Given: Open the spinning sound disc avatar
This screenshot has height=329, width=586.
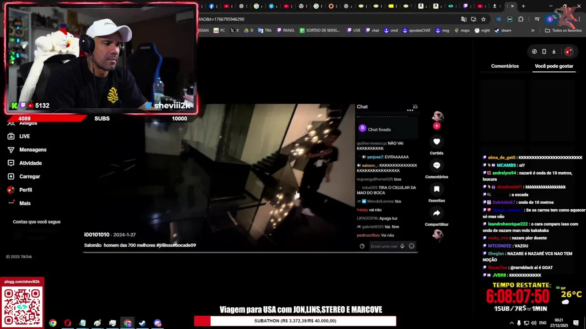Looking at the screenshot, I should pos(438,234).
